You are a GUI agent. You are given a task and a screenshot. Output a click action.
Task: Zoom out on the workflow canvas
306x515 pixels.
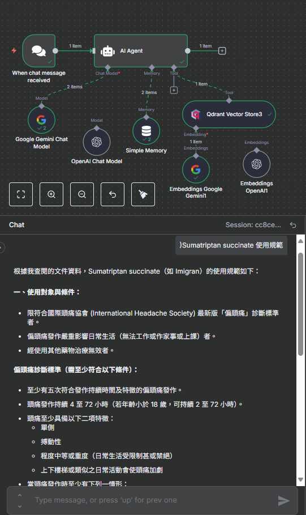point(82,194)
